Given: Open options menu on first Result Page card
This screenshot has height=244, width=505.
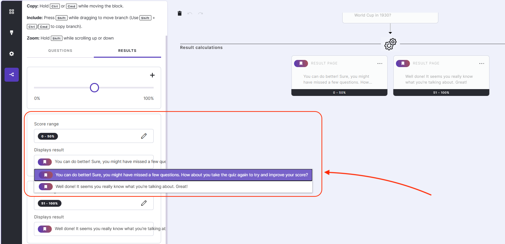Looking at the screenshot, I should tap(380, 63).
